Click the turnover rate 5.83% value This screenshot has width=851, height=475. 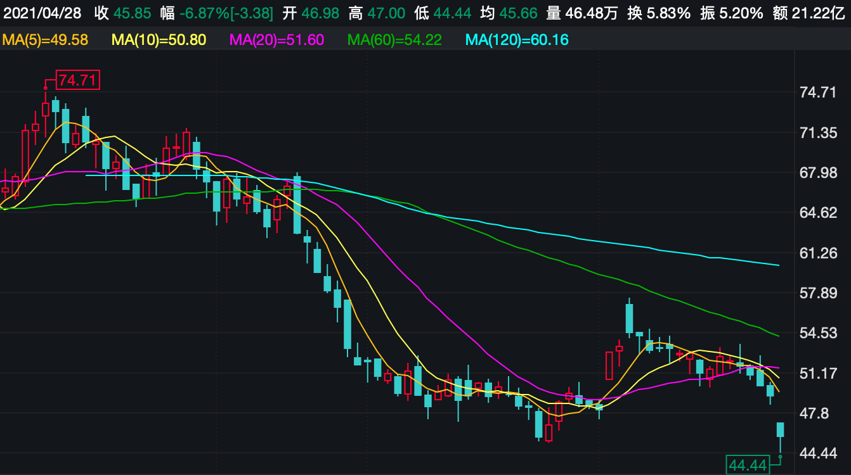(x=668, y=13)
